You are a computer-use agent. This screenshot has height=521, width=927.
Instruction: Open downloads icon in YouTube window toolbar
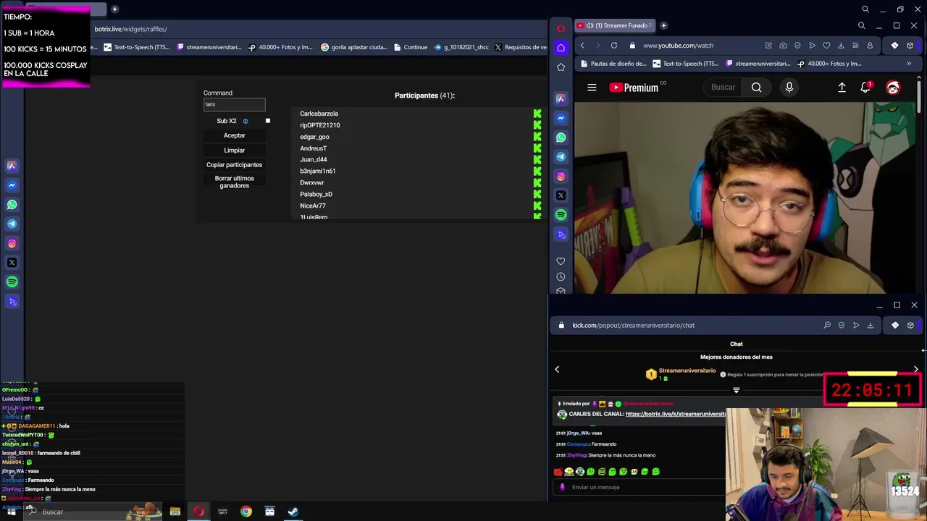pos(841,46)
